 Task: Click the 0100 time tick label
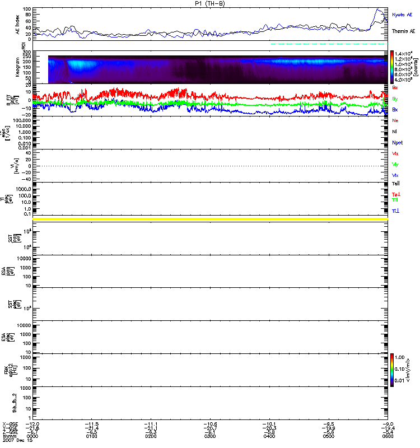point(91,436)
